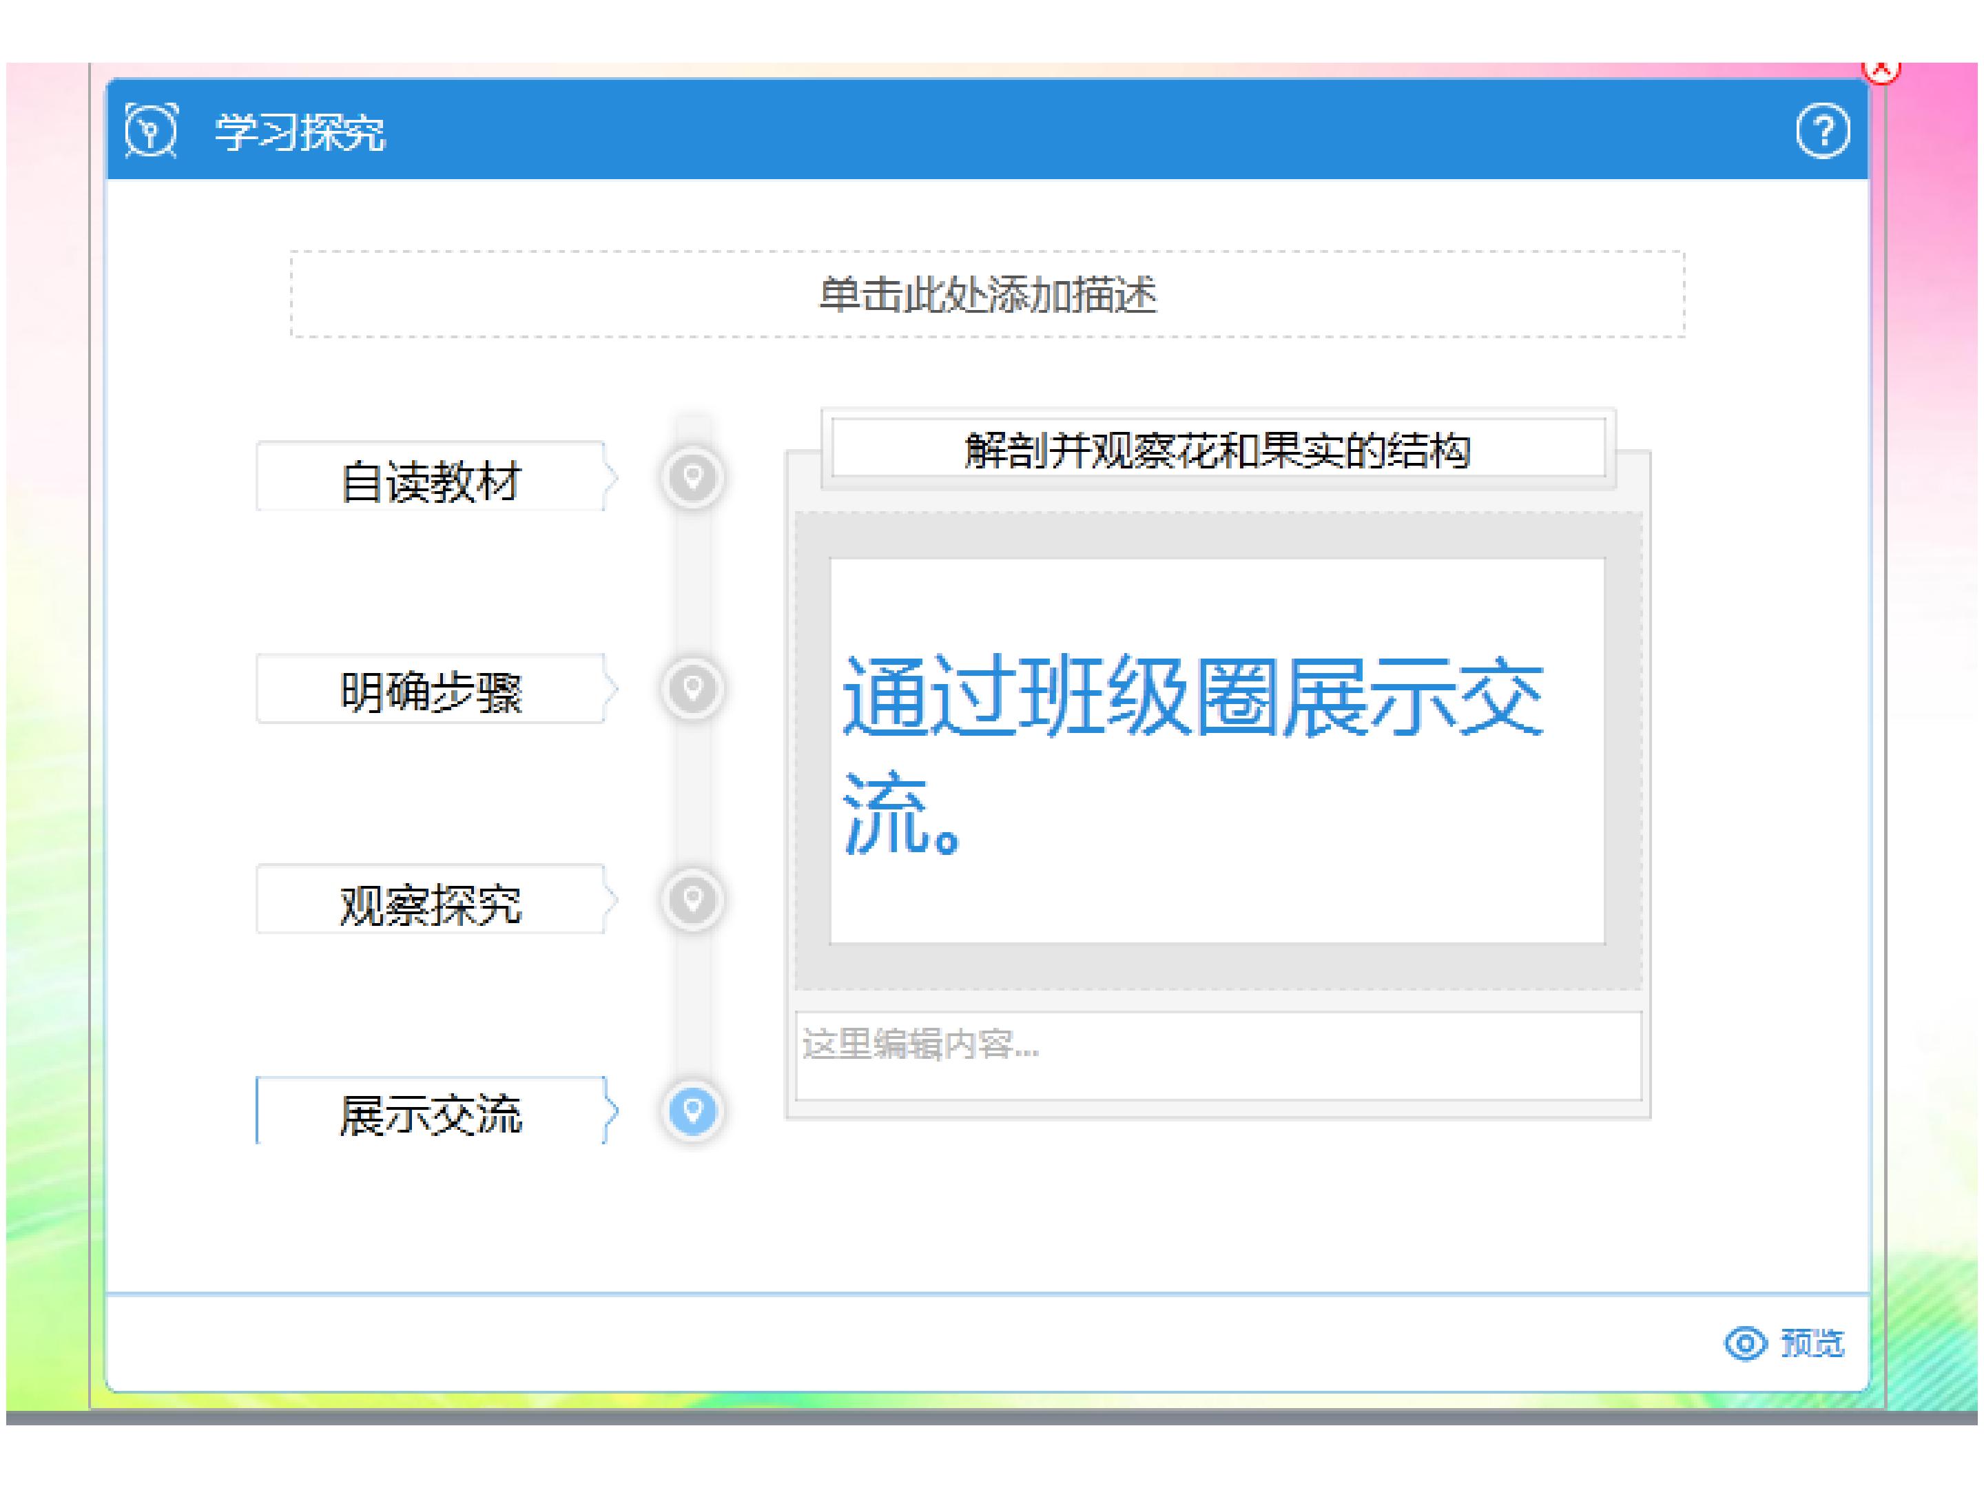The image size is (1984, 1488).
Task: Click the 这里编辑内容 input box
Action: click(1218, 1057)
